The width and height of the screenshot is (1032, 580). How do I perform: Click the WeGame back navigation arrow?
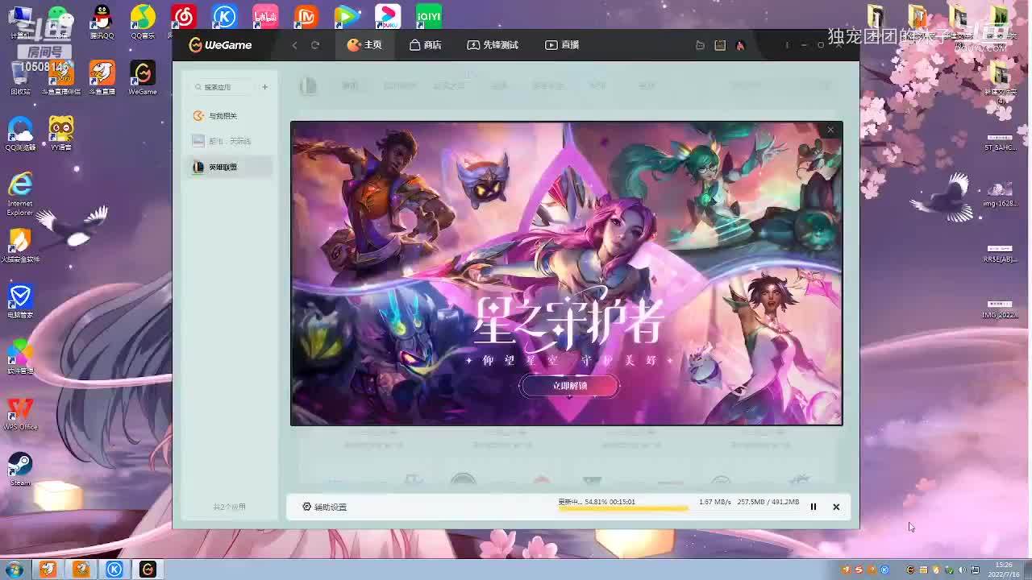[x=294, y=45]
